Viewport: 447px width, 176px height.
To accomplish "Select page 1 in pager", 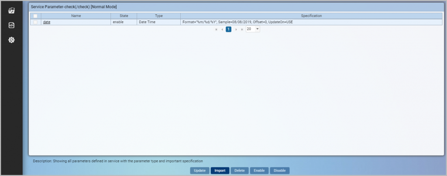I will [229, 29].
